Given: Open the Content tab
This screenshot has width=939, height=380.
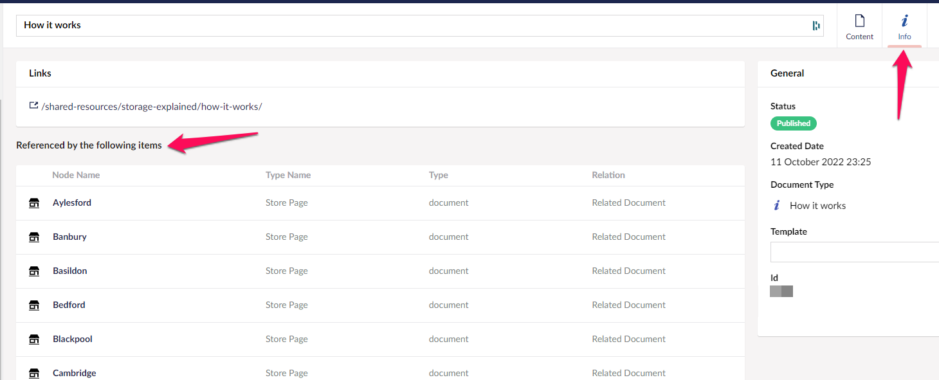Looking at the screenshot, I should [x=859, y=26].
